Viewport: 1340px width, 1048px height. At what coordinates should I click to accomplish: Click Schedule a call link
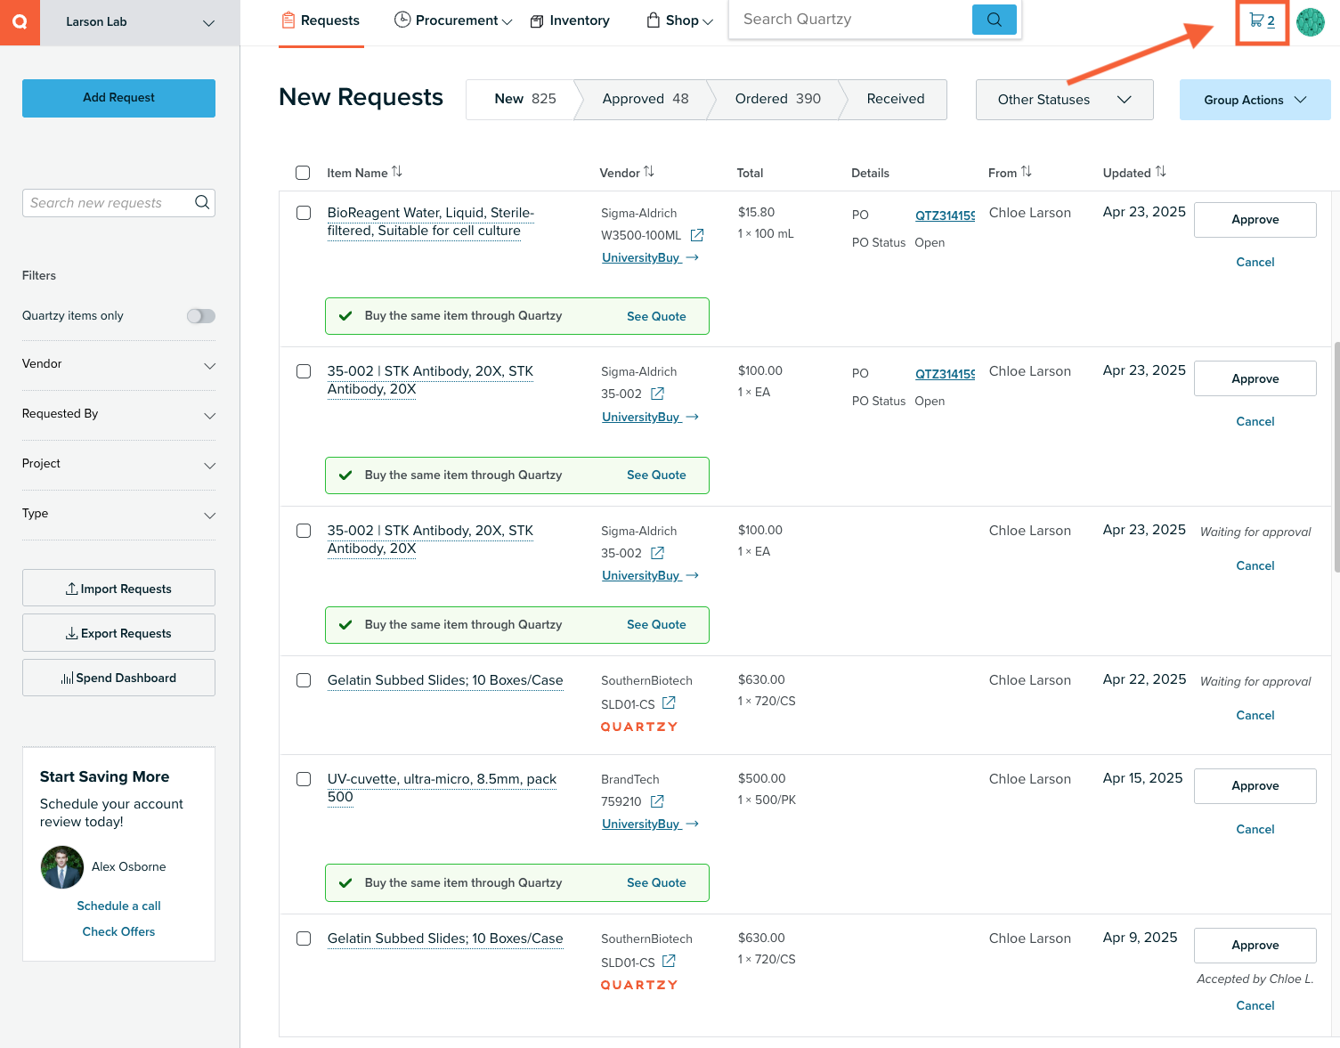coord(118,906)
